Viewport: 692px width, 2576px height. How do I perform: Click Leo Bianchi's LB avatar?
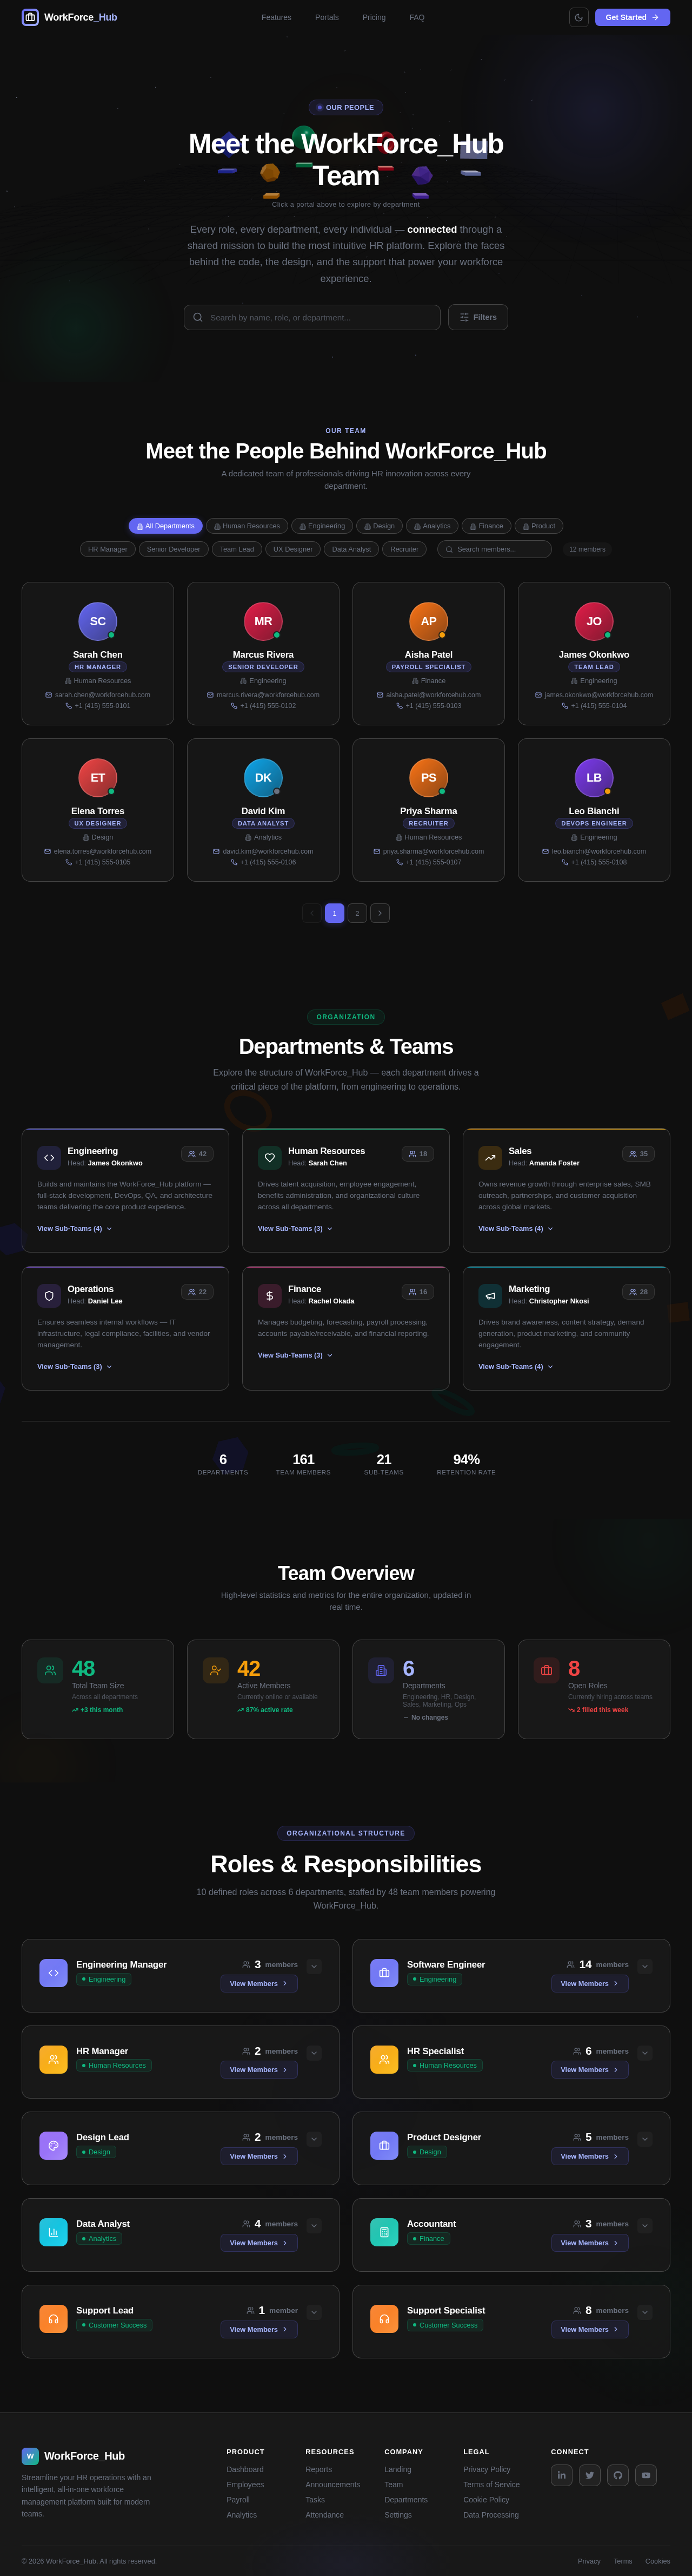pyautogui.click(x=594, y=777)
